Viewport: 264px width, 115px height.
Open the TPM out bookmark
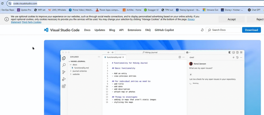pos(167,10)
